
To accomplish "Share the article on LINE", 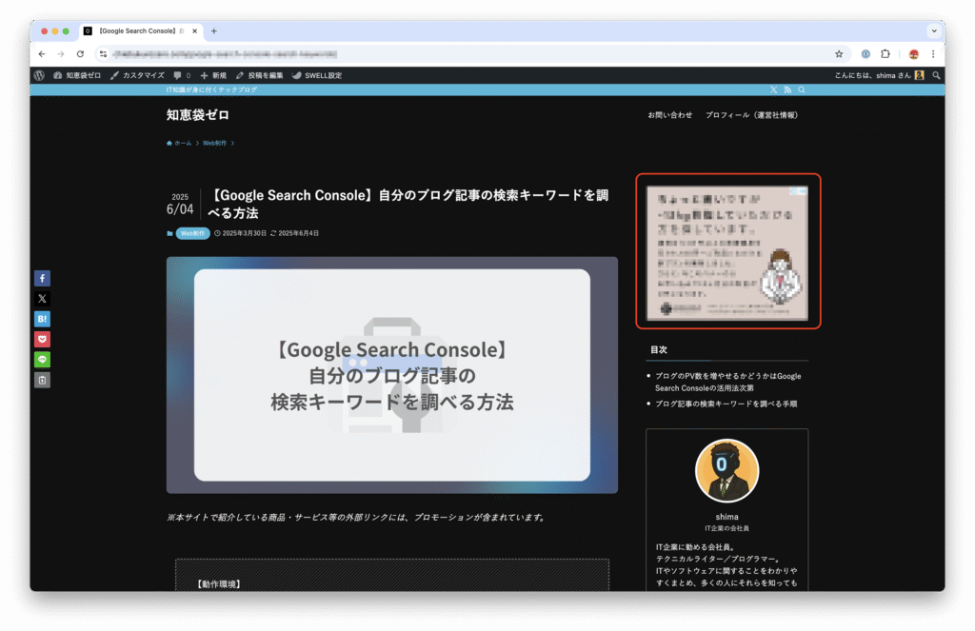I will pos(42,360).
